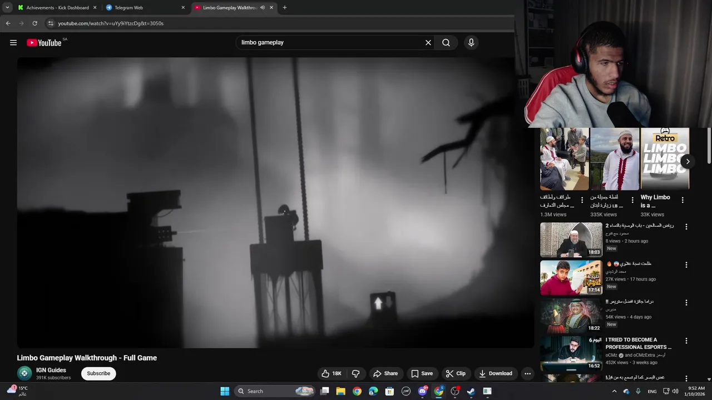Like the video (18K)
This screenshot has width=712, height=400.
pos(332,373)
